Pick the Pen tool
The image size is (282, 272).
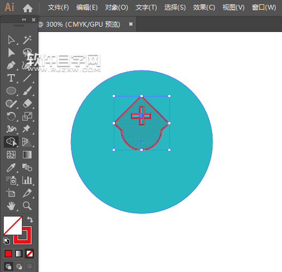[x=11, y=66]
